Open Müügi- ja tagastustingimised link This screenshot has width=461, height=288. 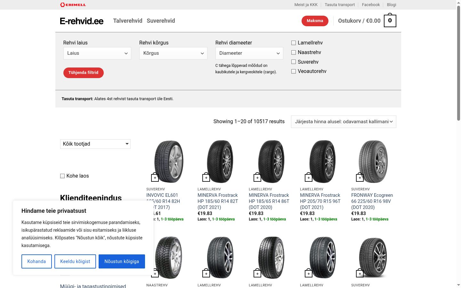click(x=93, y=286)
